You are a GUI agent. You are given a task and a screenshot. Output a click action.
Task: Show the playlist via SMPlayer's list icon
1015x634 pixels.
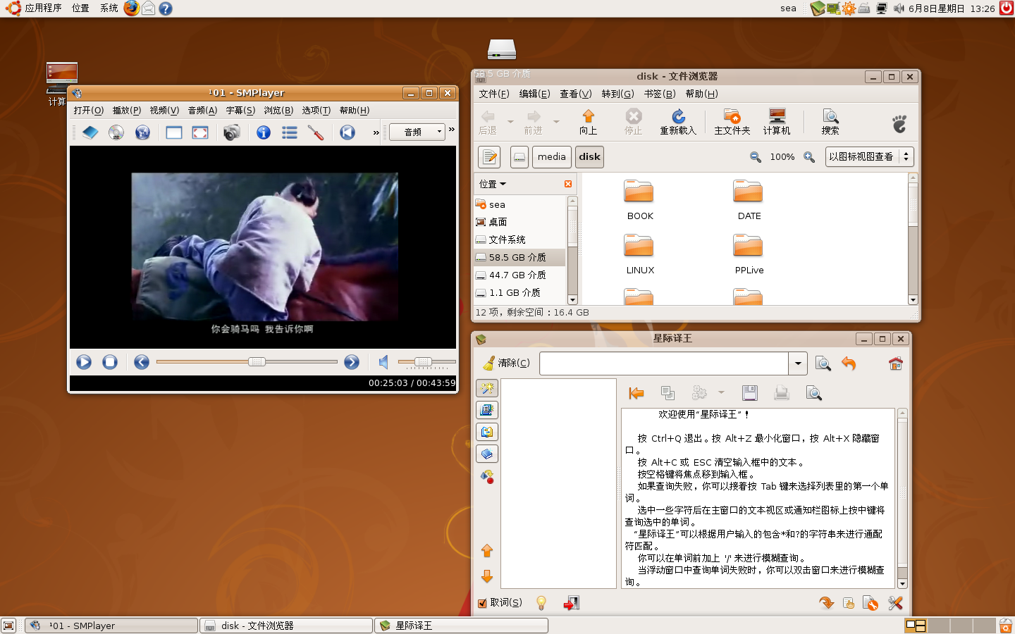290,132
